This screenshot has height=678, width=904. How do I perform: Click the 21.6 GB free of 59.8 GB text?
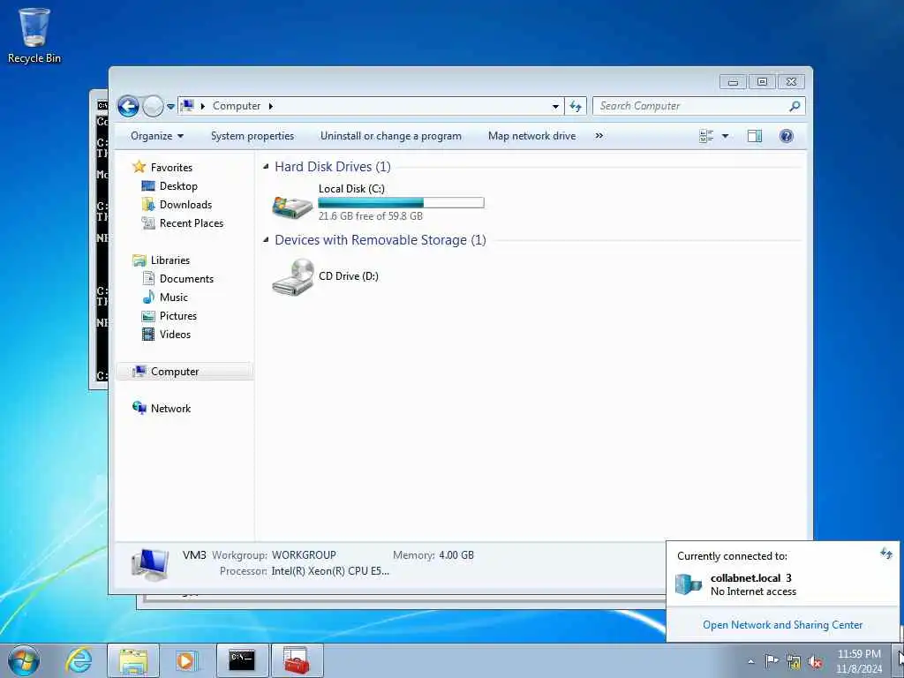(x=371, y=216)
